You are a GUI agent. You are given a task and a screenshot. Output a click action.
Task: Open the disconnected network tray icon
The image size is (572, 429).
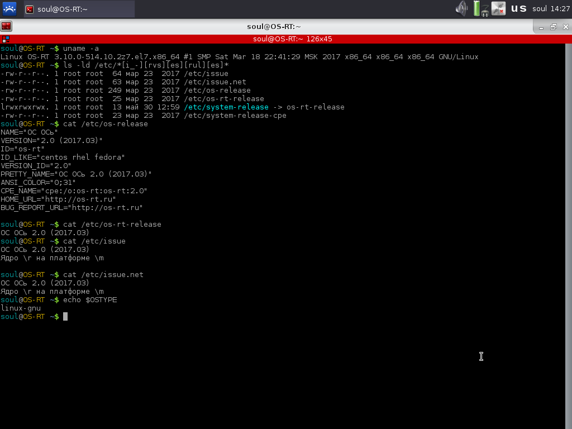498,9
